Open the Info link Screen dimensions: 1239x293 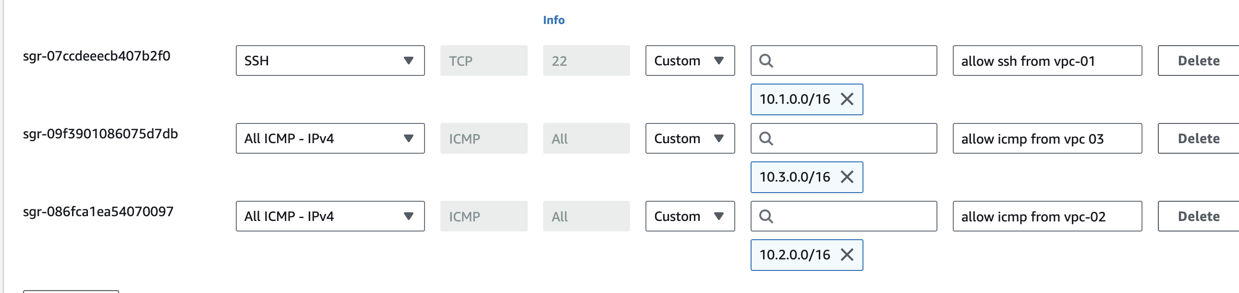554,20
